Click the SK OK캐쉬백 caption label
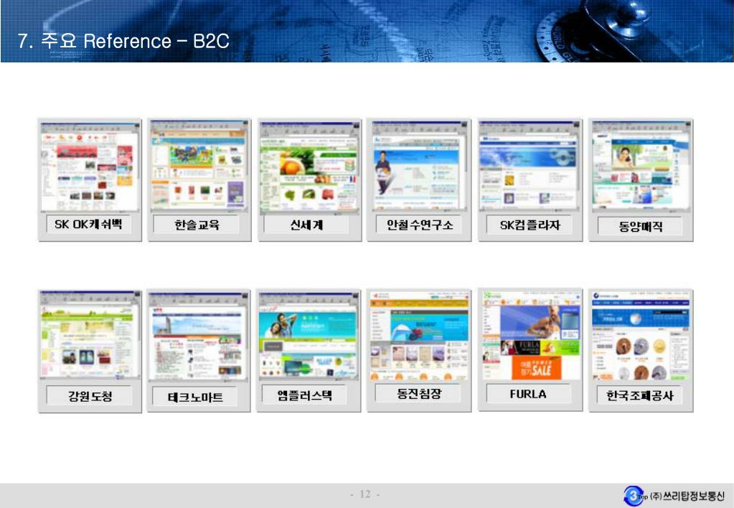Screen dimensions: 734x508 tap(88, 225)
